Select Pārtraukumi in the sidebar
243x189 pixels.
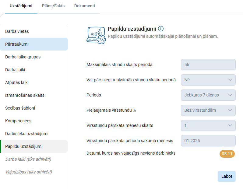tap(17, 44)
